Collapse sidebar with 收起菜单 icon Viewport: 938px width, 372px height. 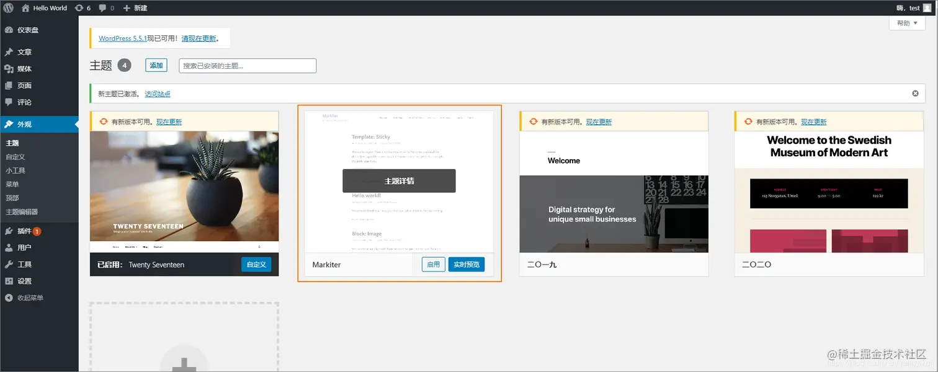click(9, 298)
